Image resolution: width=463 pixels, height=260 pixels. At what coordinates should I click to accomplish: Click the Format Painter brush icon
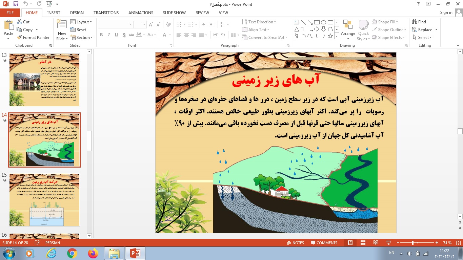click(19, 38)
